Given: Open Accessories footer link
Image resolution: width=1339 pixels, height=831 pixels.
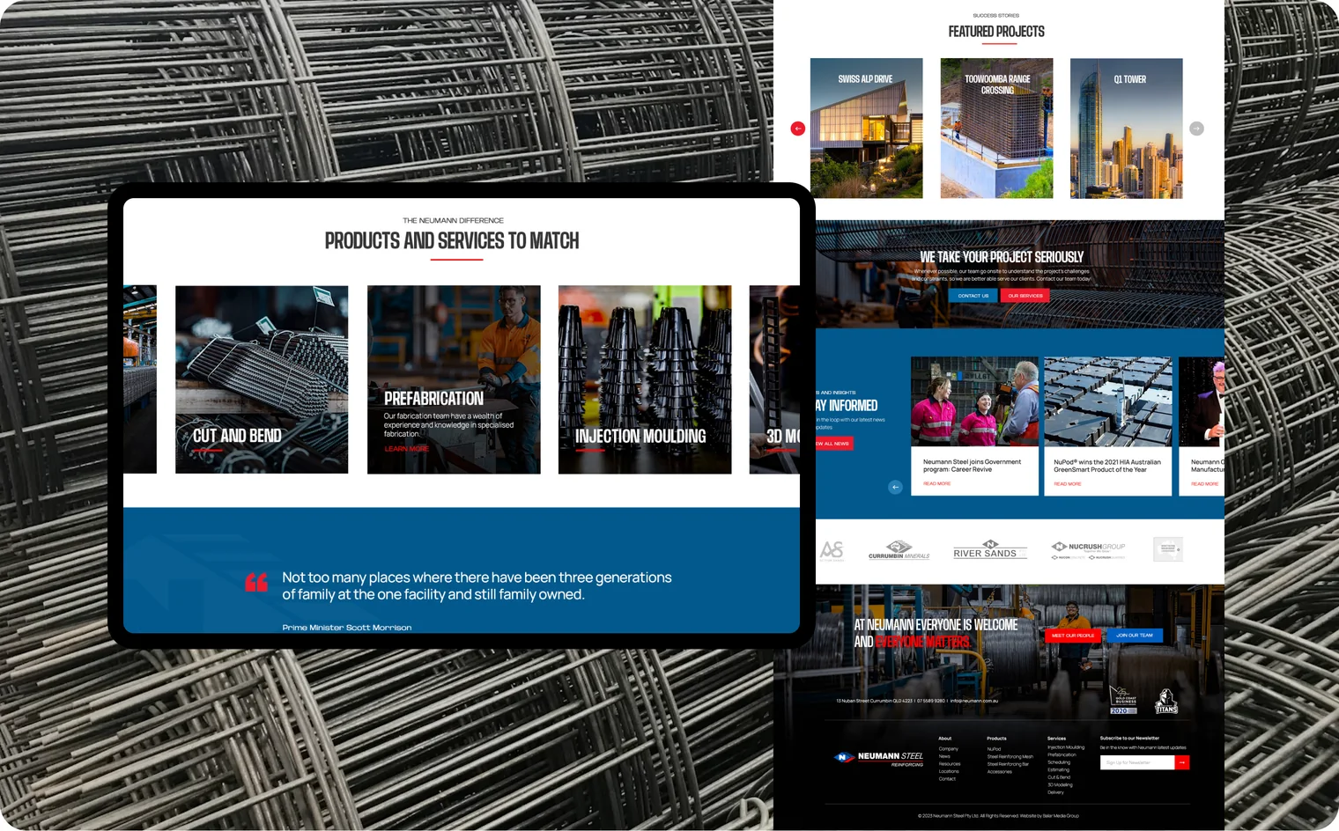Looking at the screenshot, I should pos(999,771).
